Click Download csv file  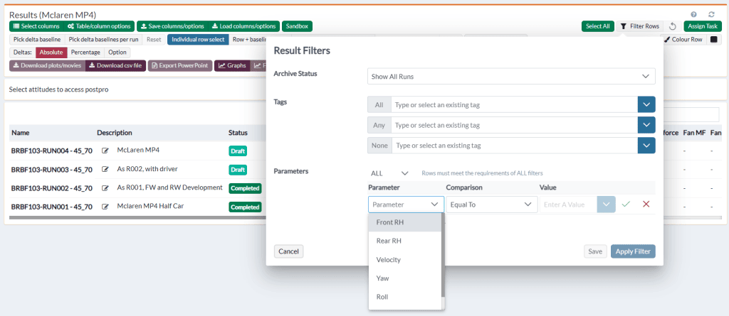116,65
